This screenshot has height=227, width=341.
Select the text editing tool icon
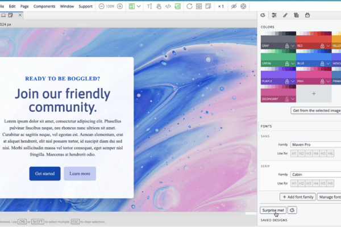(x=149, y=6)
